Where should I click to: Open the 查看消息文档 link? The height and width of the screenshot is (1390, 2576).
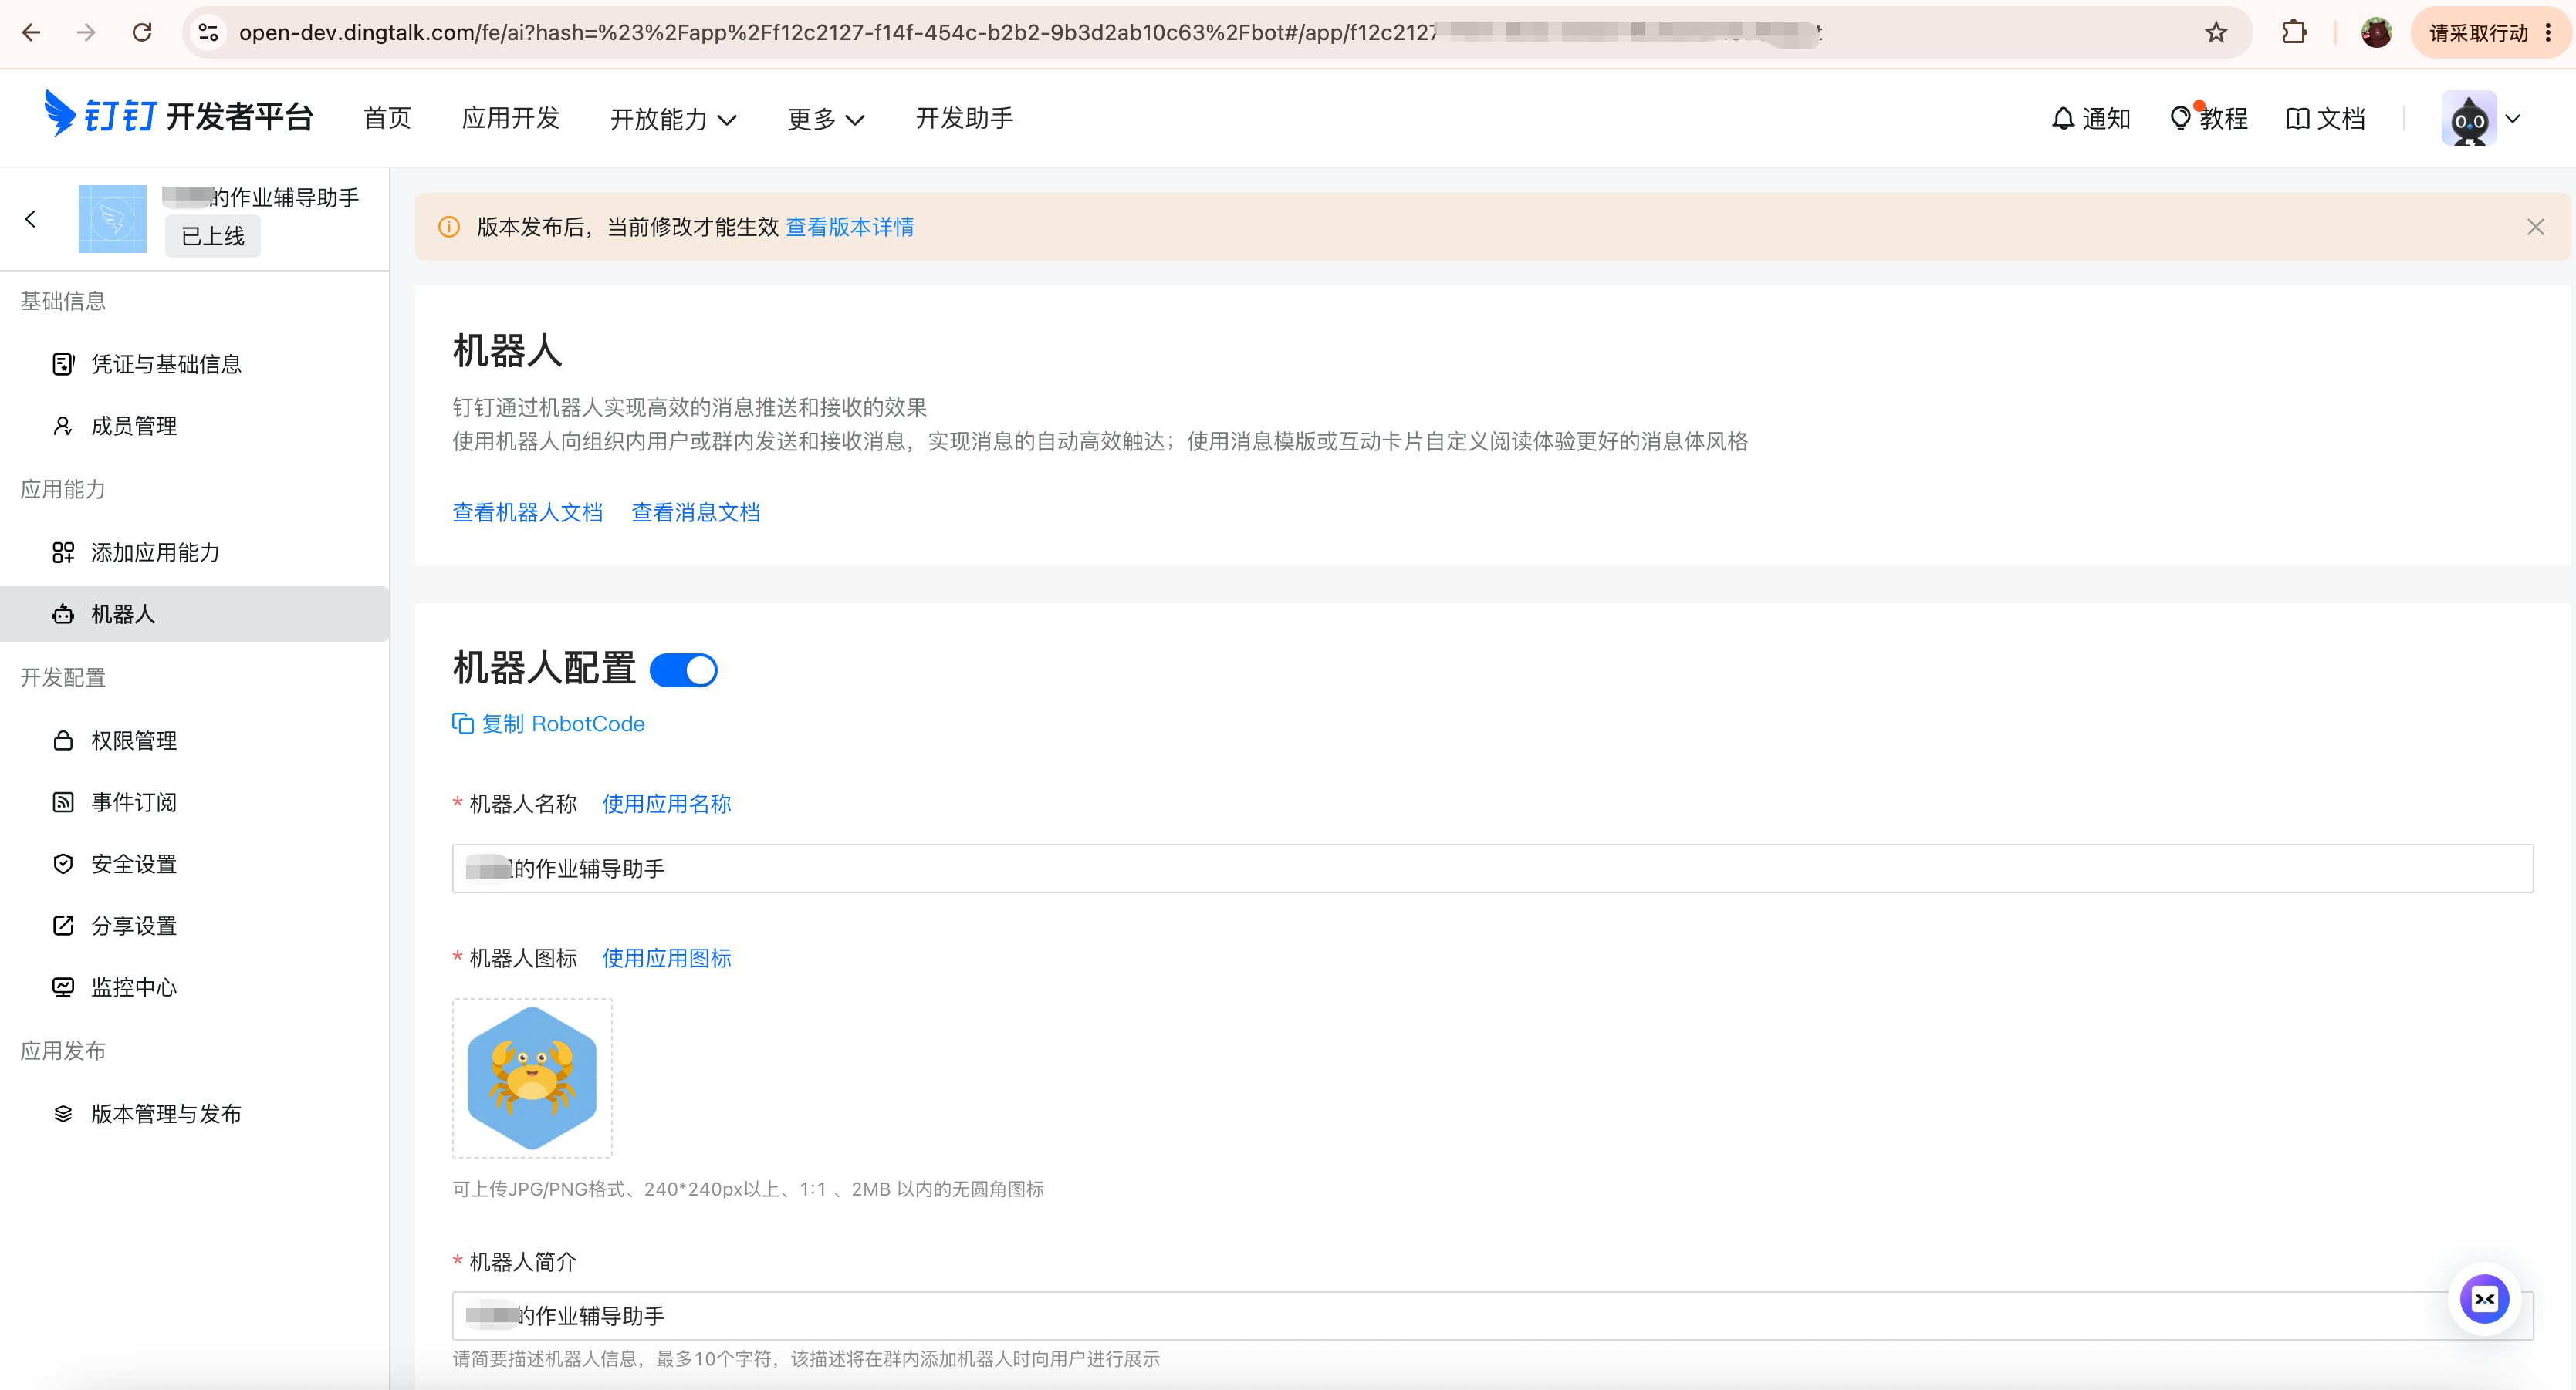(696, 513)
